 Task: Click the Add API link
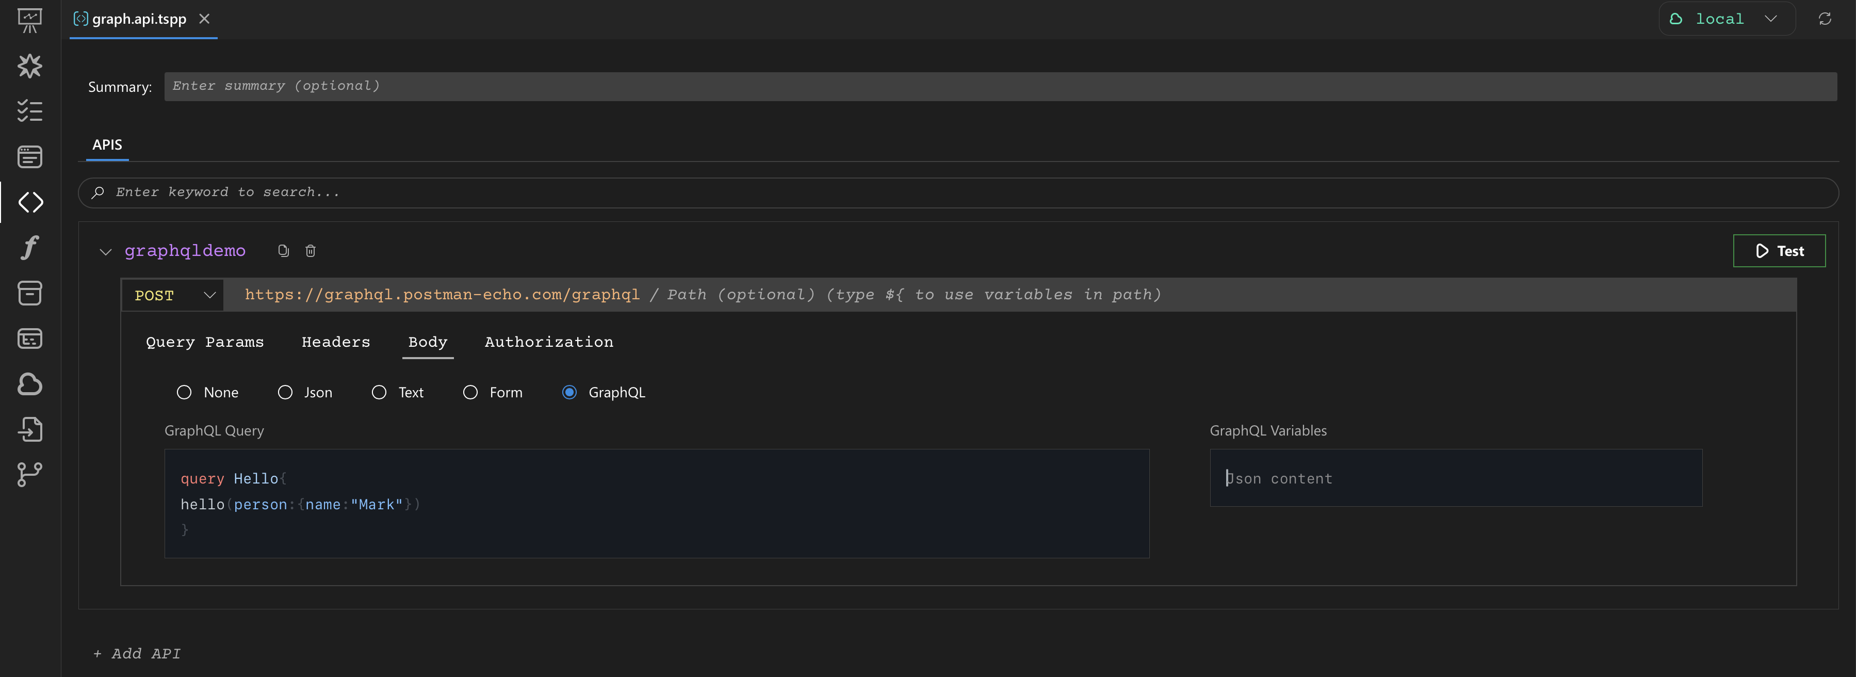(137, 654)
